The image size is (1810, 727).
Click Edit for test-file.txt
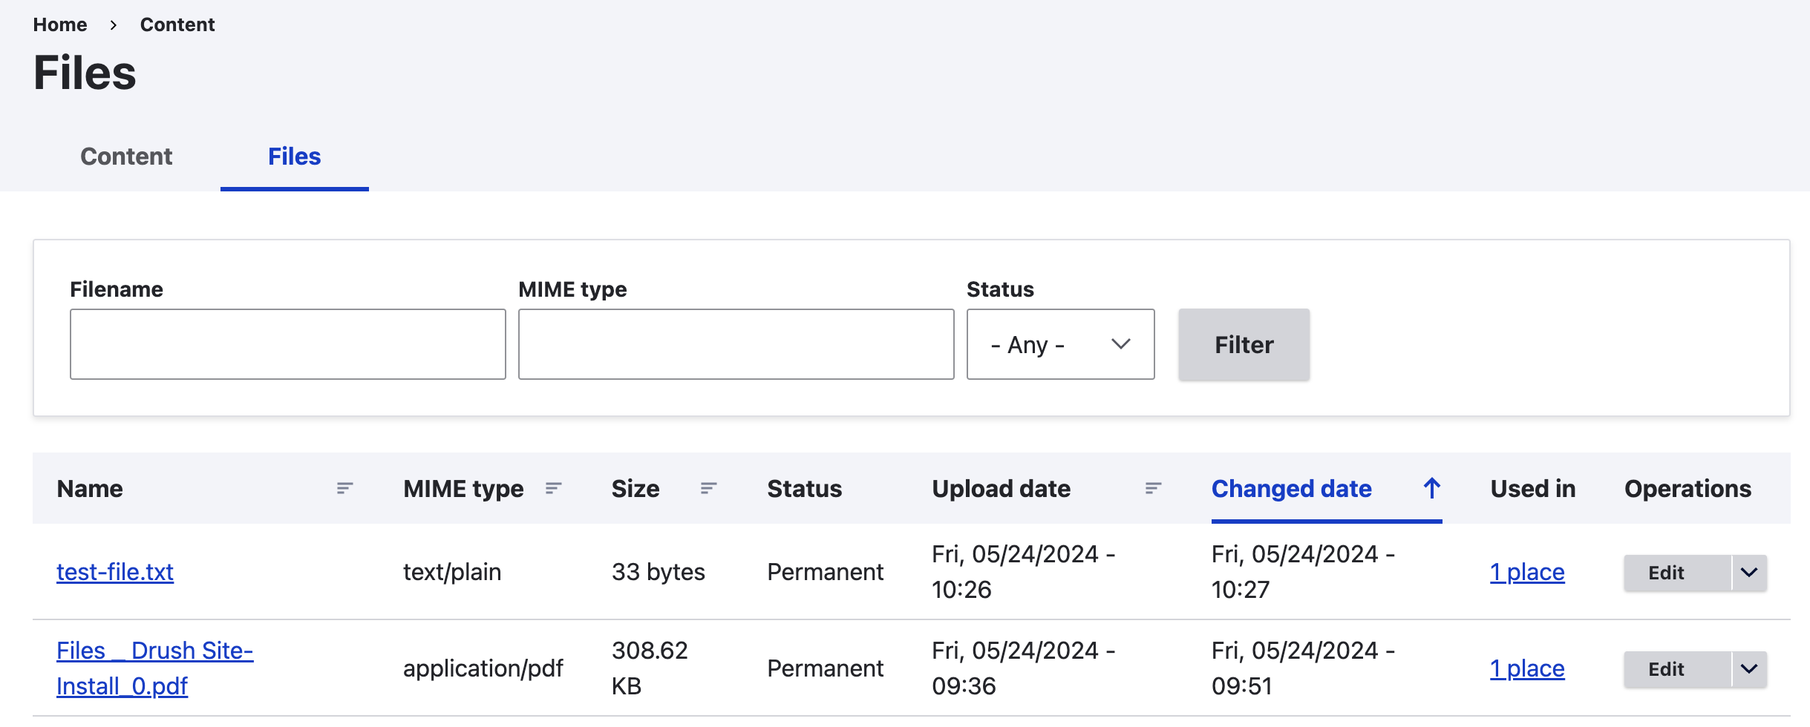pos(1665,572)
